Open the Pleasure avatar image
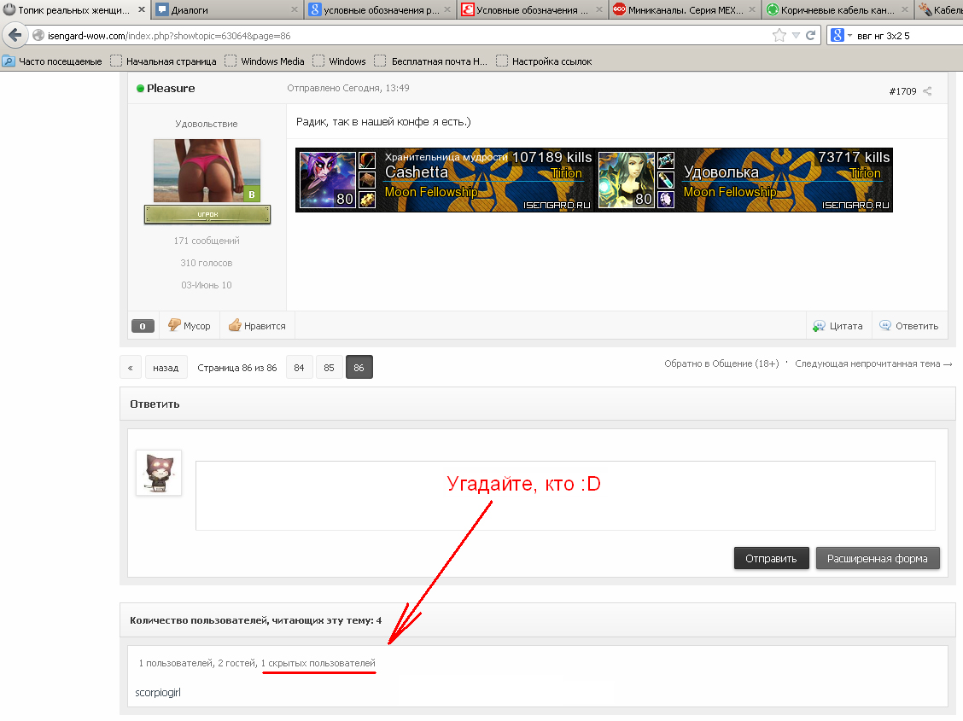Screen dimensions: 963x721 click(207, 171)
